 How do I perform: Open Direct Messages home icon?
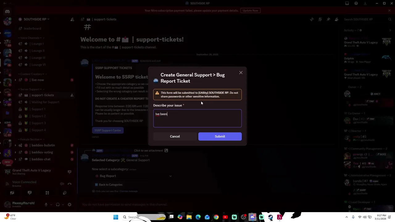(x=7, y=12)
